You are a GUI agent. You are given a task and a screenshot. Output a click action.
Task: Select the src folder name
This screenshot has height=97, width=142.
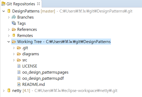25,60
